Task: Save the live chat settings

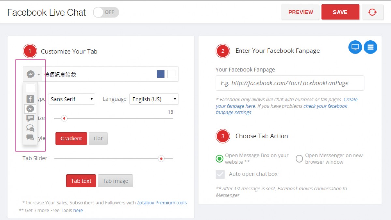Action: [x=340, y=12]
